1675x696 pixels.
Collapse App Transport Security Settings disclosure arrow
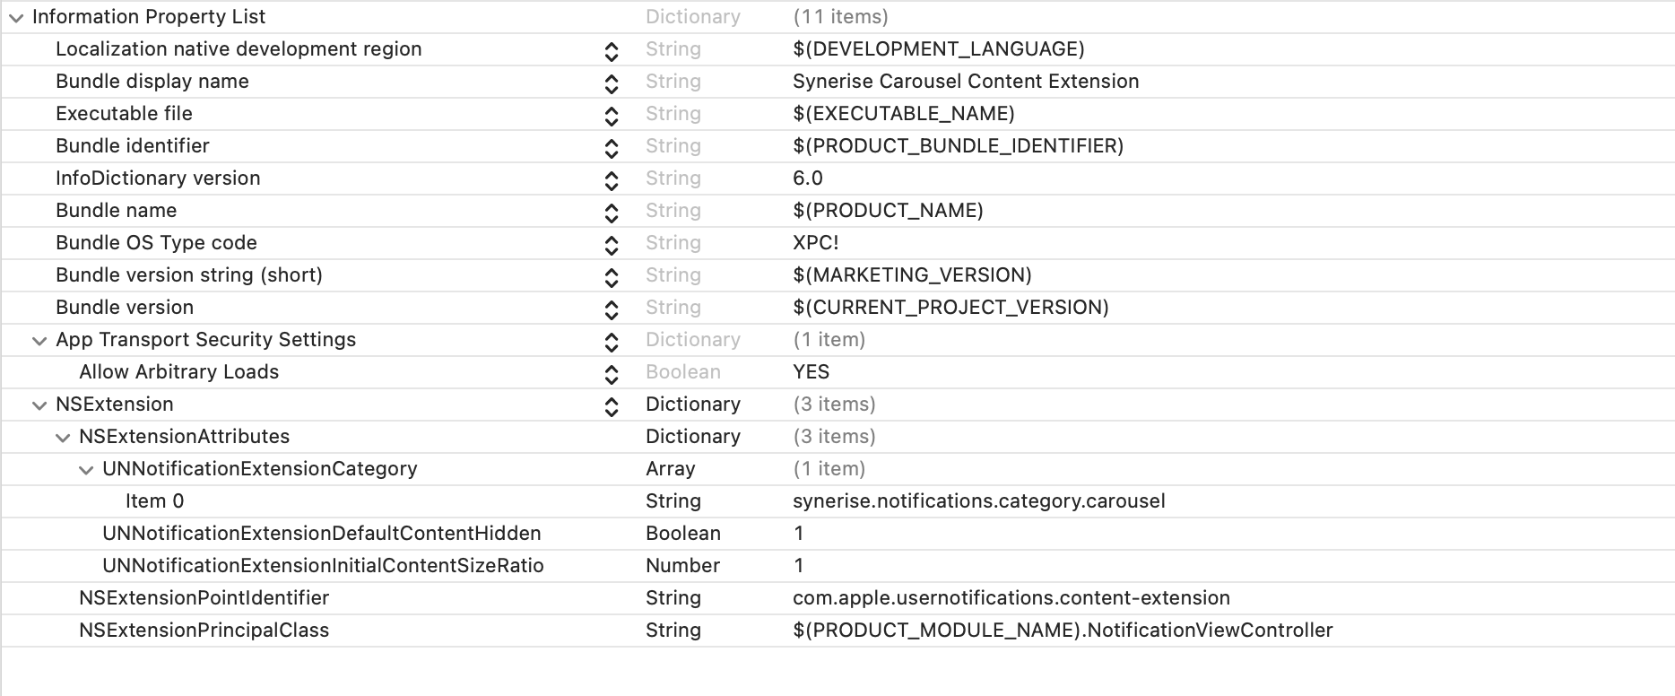[39, 341]
